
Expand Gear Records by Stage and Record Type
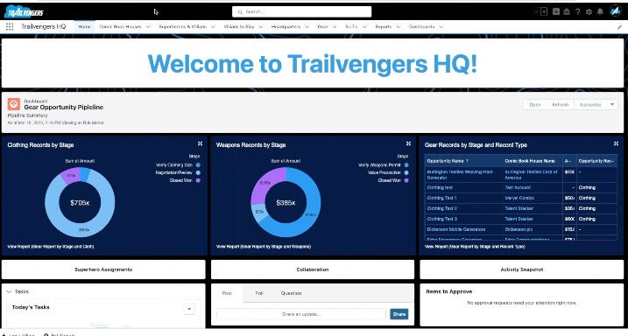pos(616,143)
